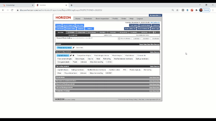216x121 pixels.
Task: Select Synthetic rubber flat roofing material
Action: pyautogui.click(x=115, y=70)
